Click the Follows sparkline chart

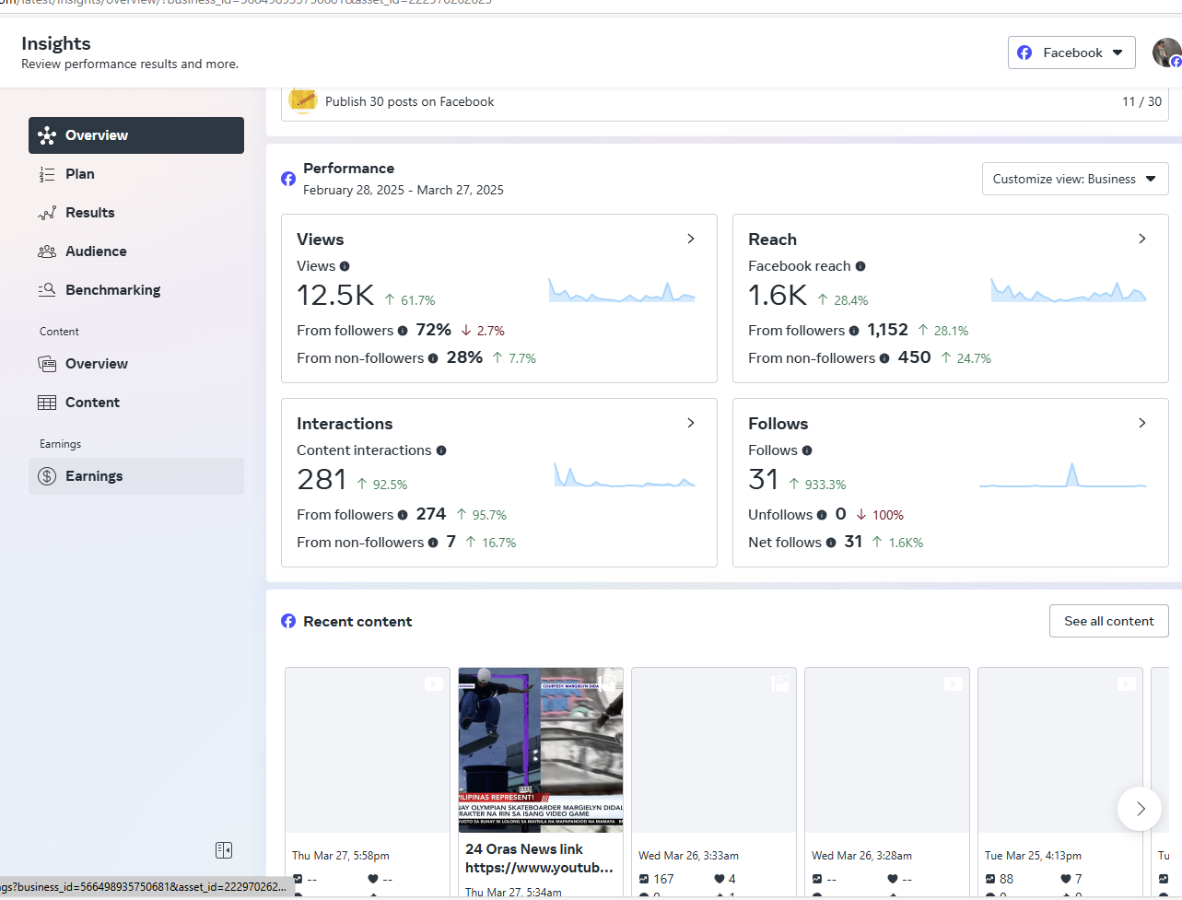(x=1063, y=475)
